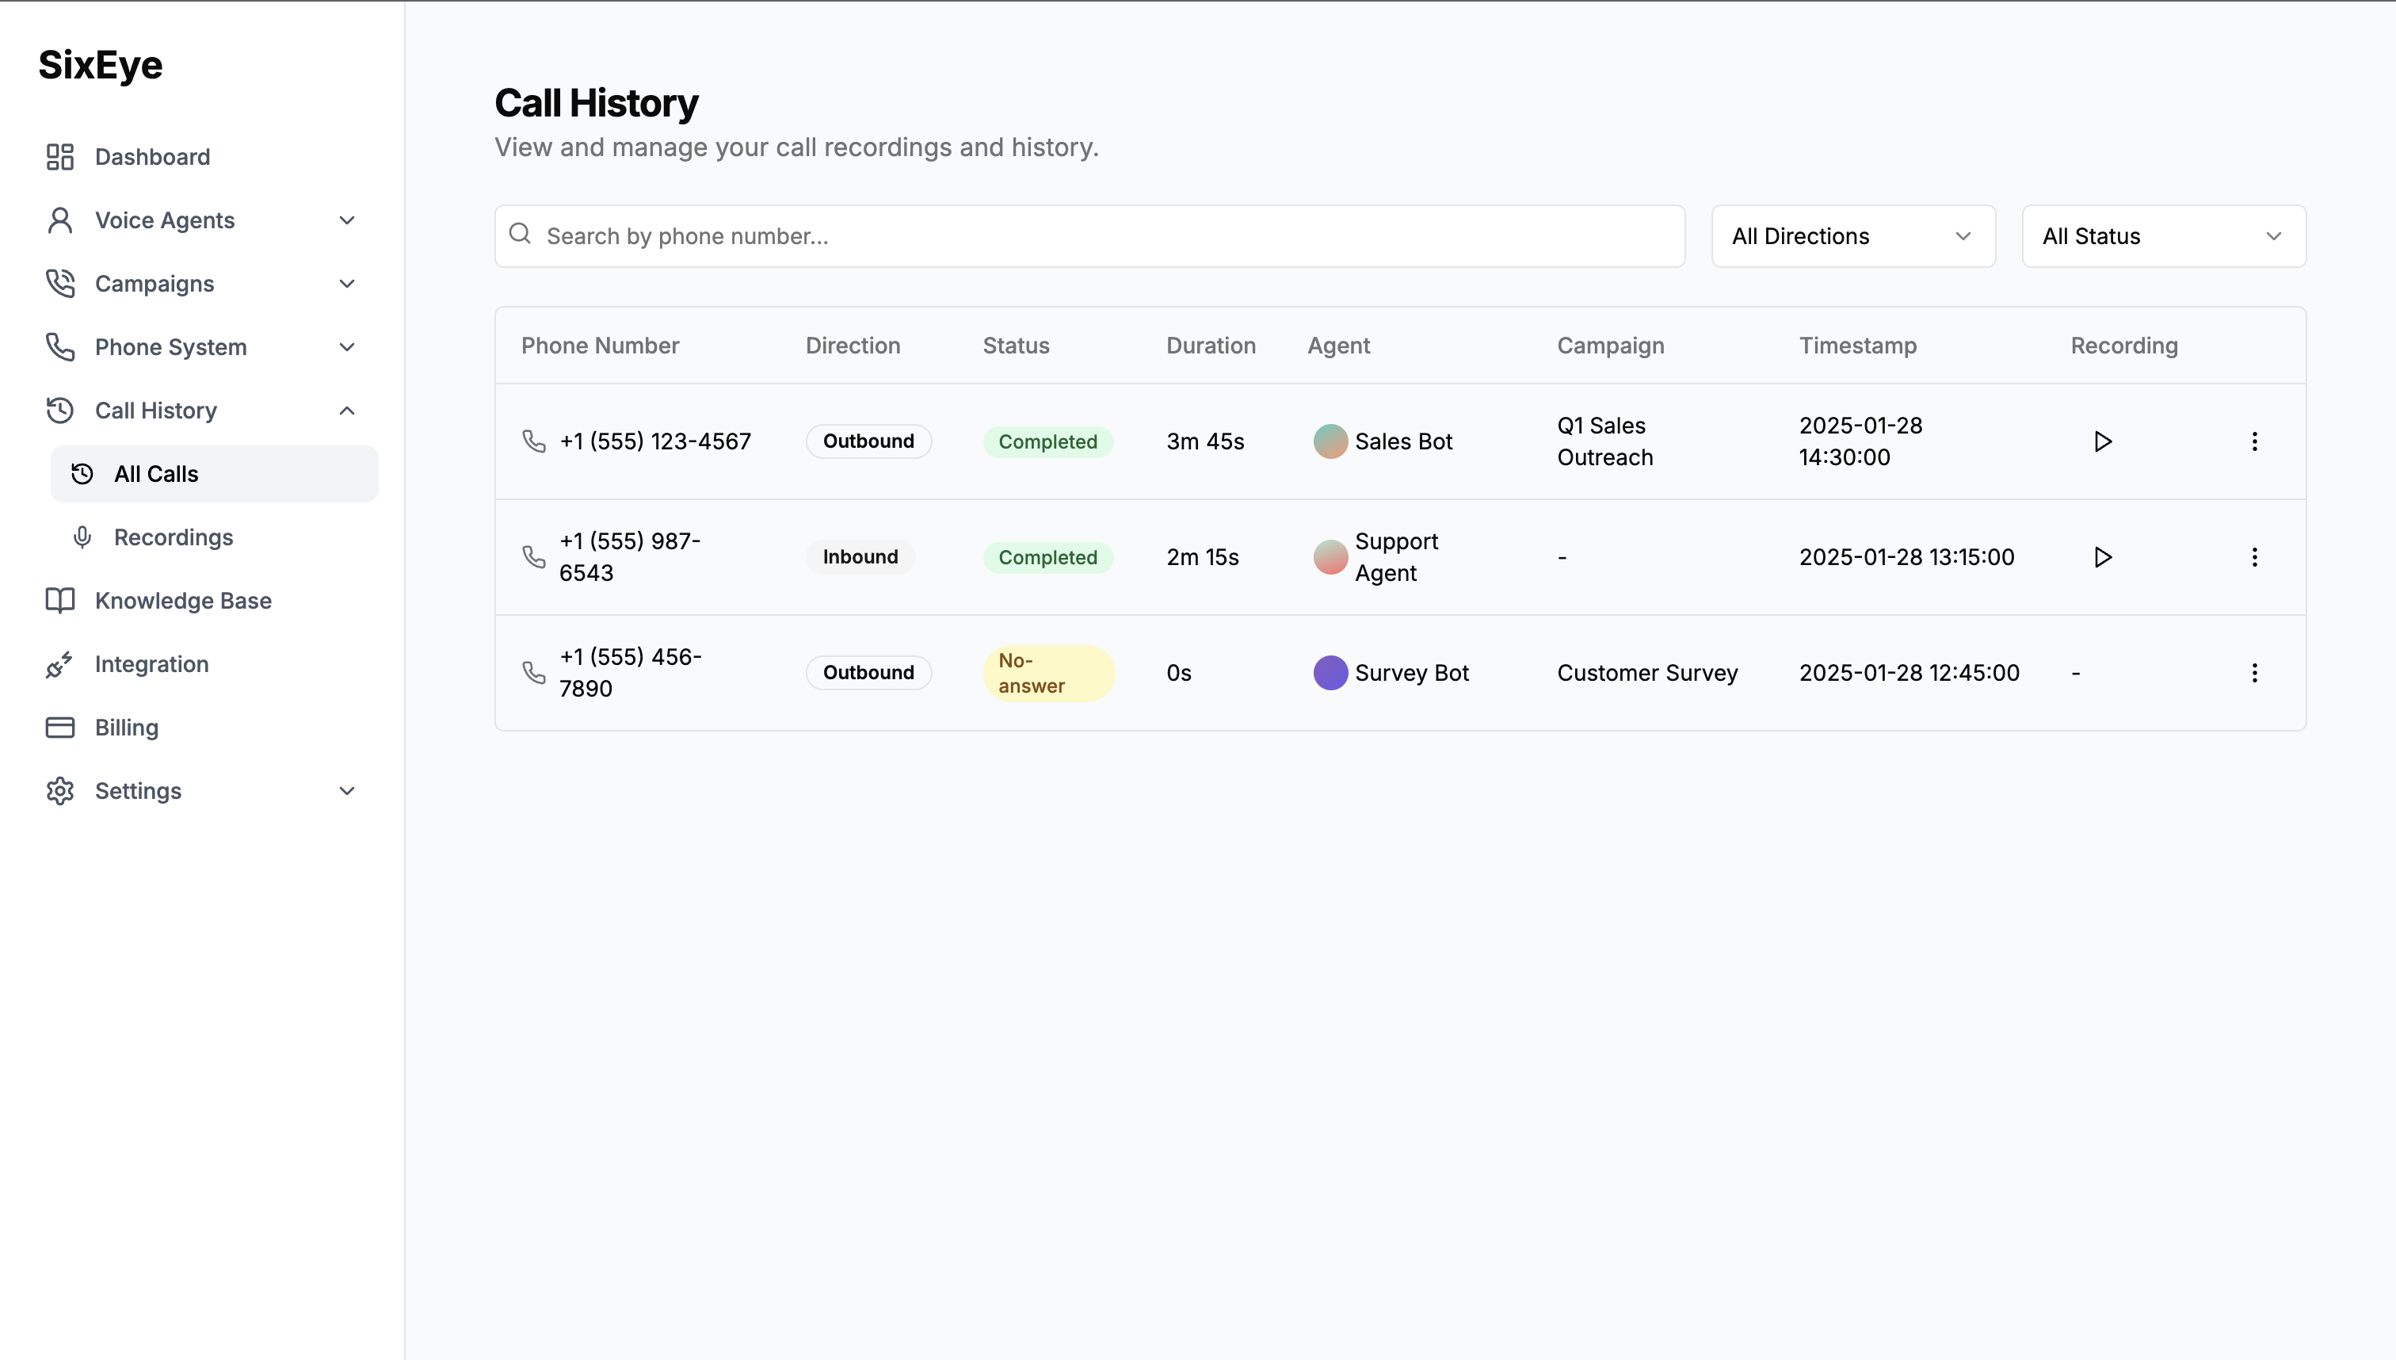
Task: Expand the Voice Agents submenu
Action: click(346, 220)
